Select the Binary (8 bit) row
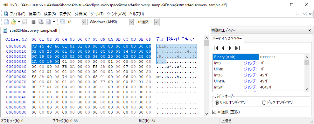Image resolution: width=314 pixels, height=124 pixels. [259, 57]
